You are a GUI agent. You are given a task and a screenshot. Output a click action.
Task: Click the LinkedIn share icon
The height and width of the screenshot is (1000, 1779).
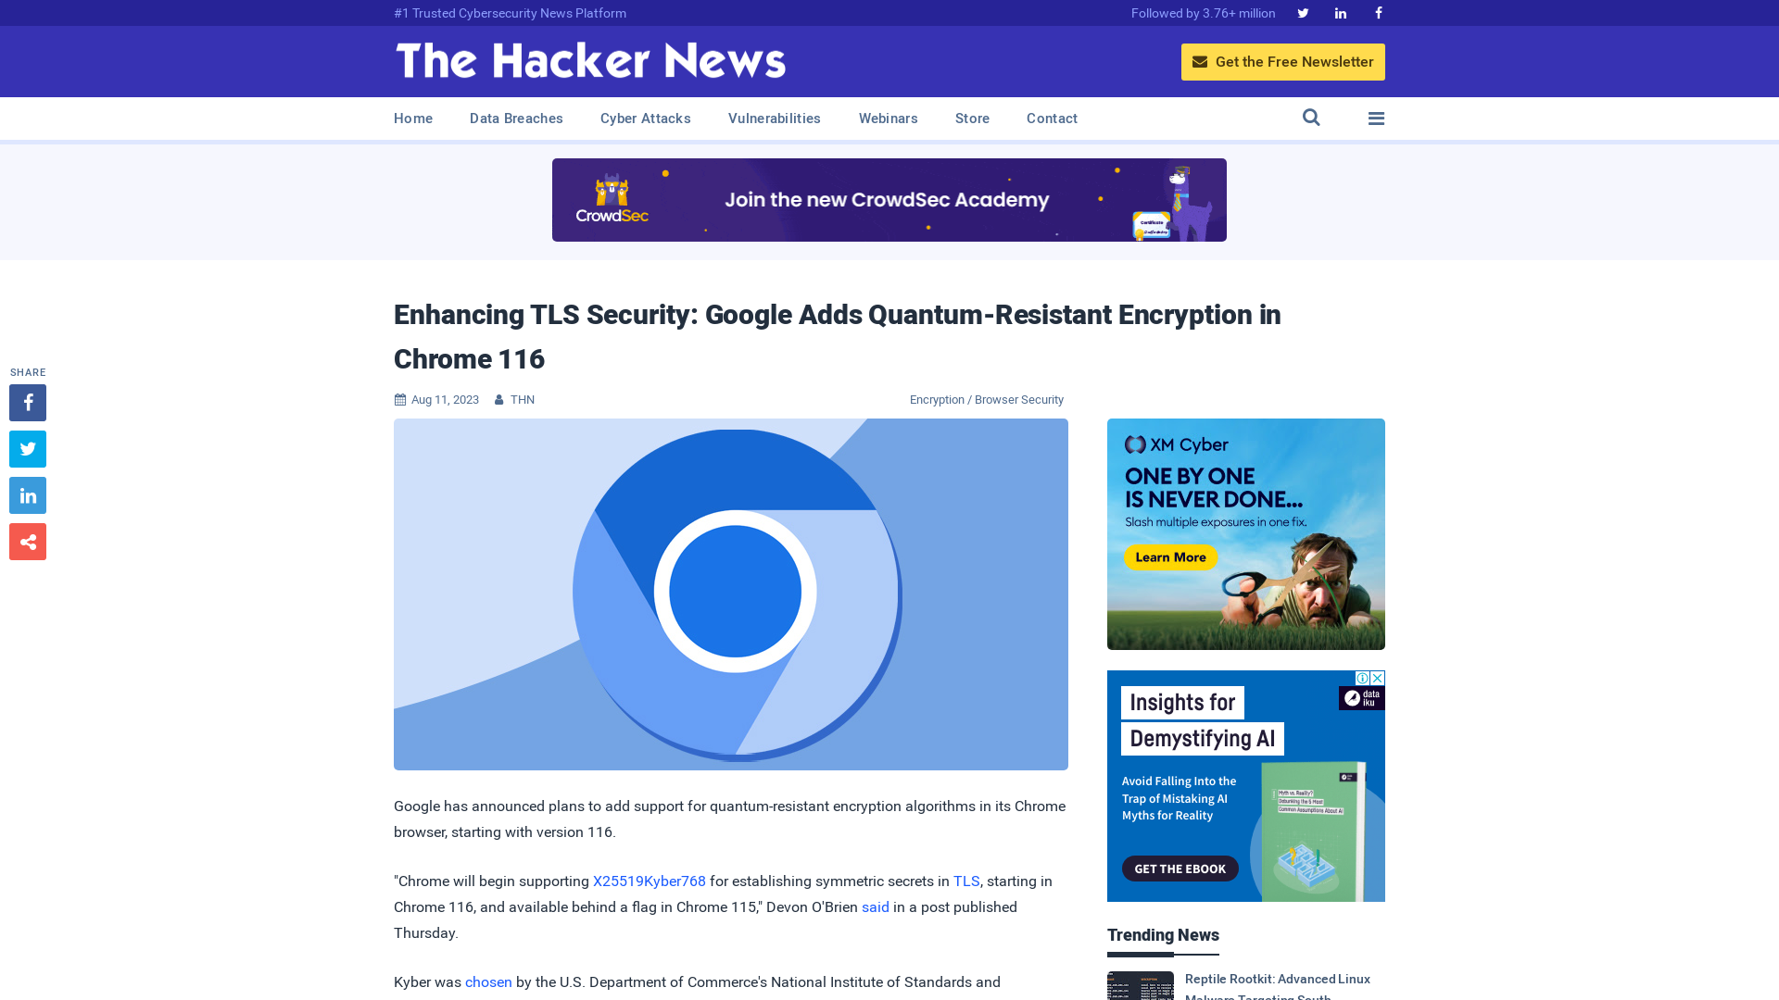(27, 494)
